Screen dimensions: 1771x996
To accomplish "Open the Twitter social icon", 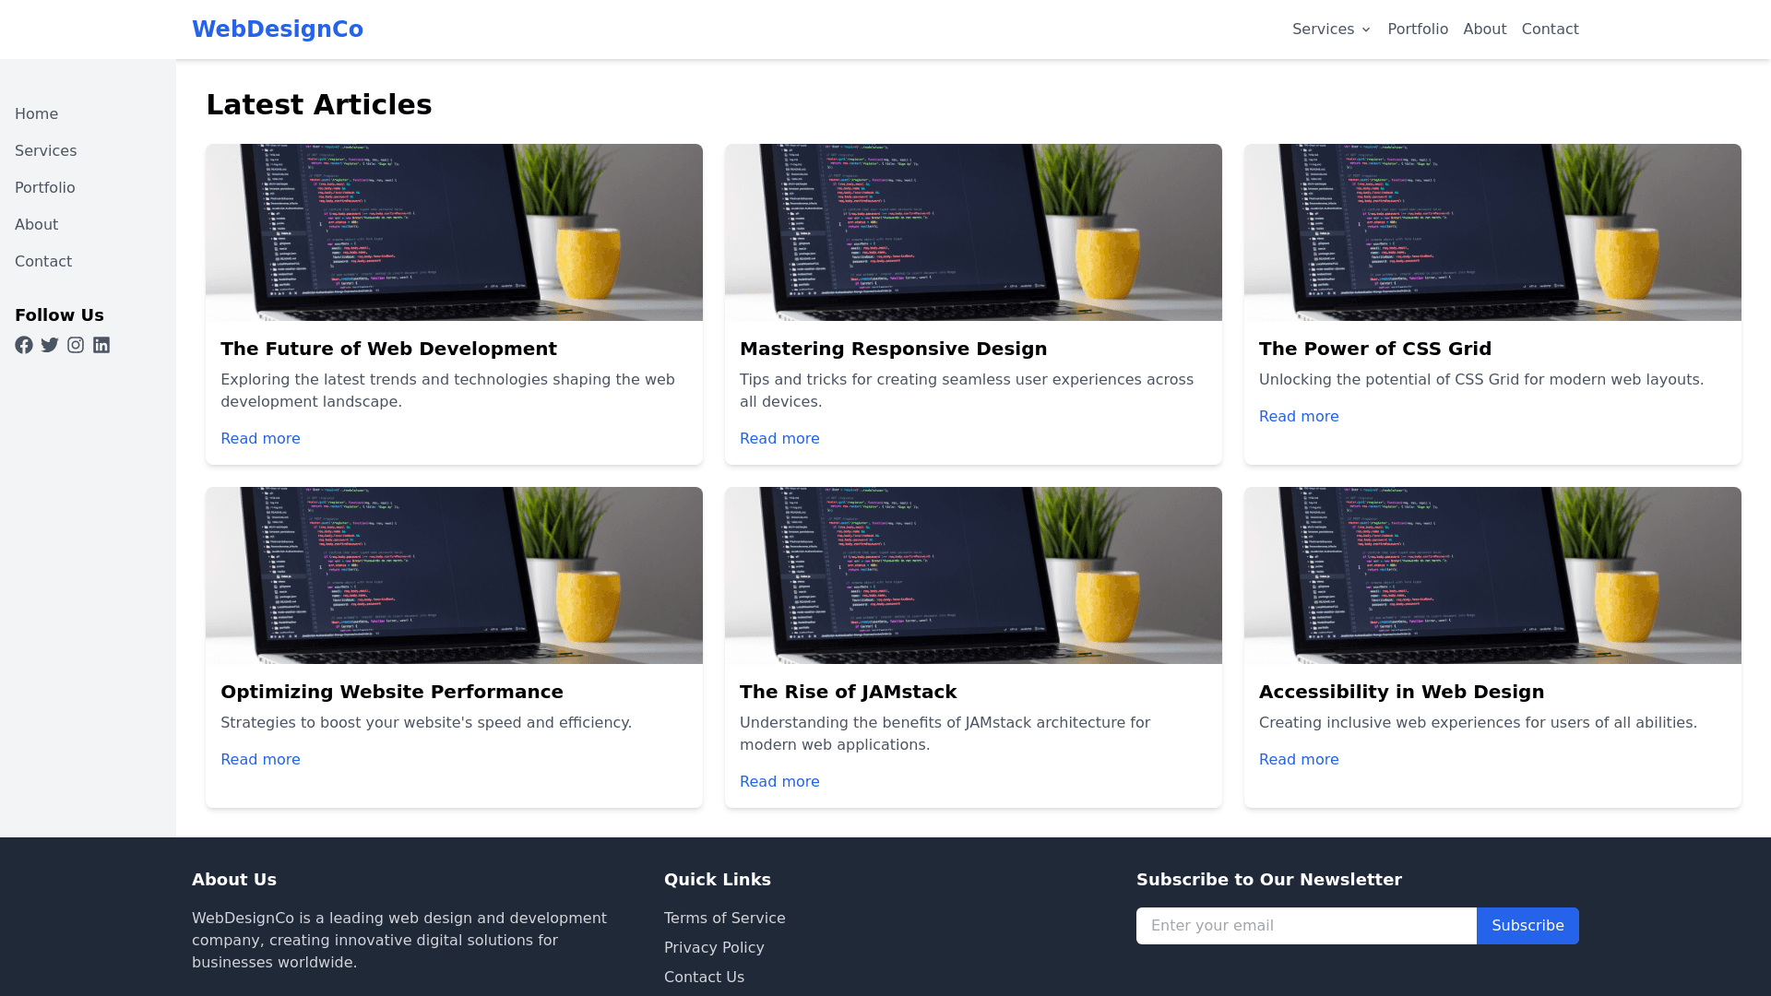I will [x=50, y=345].
